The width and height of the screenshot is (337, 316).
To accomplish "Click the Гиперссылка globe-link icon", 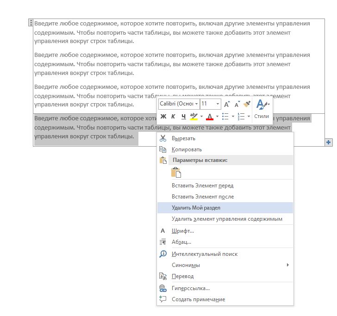I will [x=163, y=288].
